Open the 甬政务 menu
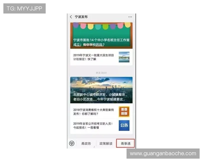The height and width of the screenshot is (162, 203). click(x=86, y=143)
